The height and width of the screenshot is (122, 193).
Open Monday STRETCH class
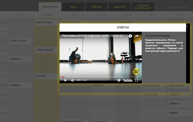(x=20, y=59)
